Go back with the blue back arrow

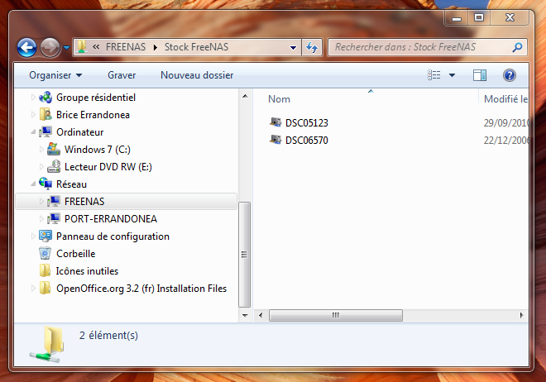(x=26, y=47)
